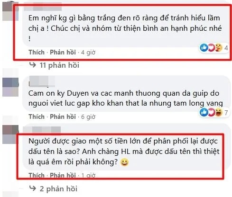Screen dimensions: 232x197
Task: Click the haha reaction on second comment
Action: pyautogui.click(x=219, y=112)
